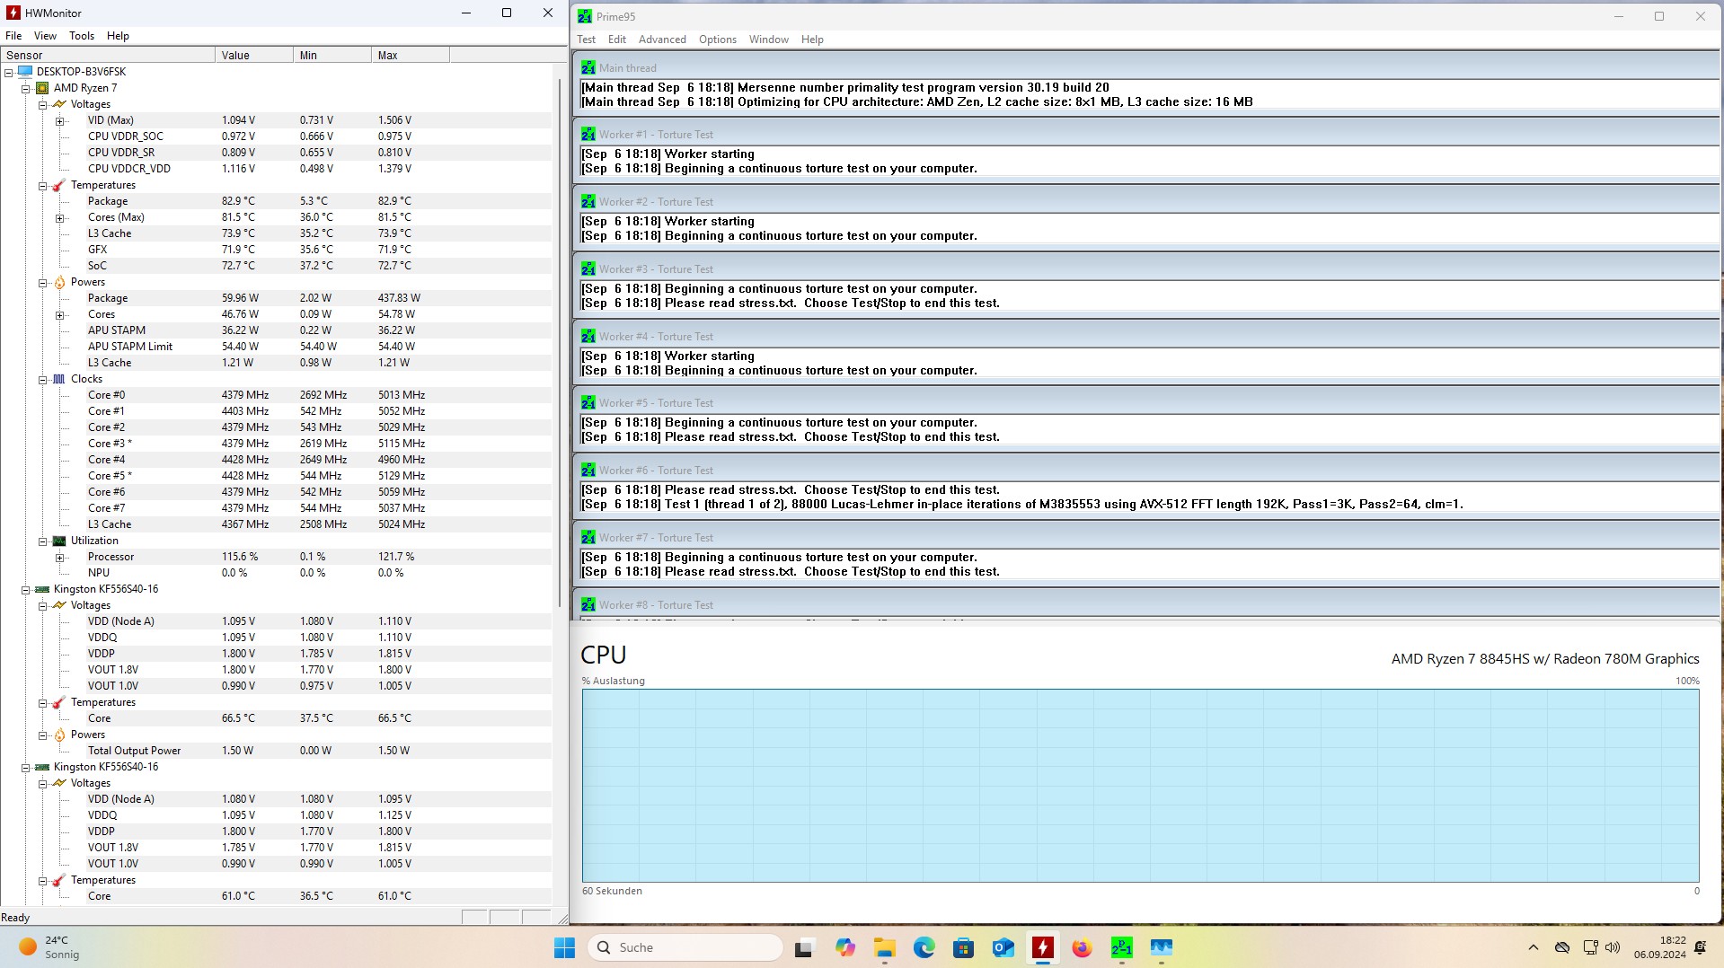This screenshot has width=1724, height=968.
Task: Collapse the first Kingston KF556S40-16 node
Action: (26, 589)
